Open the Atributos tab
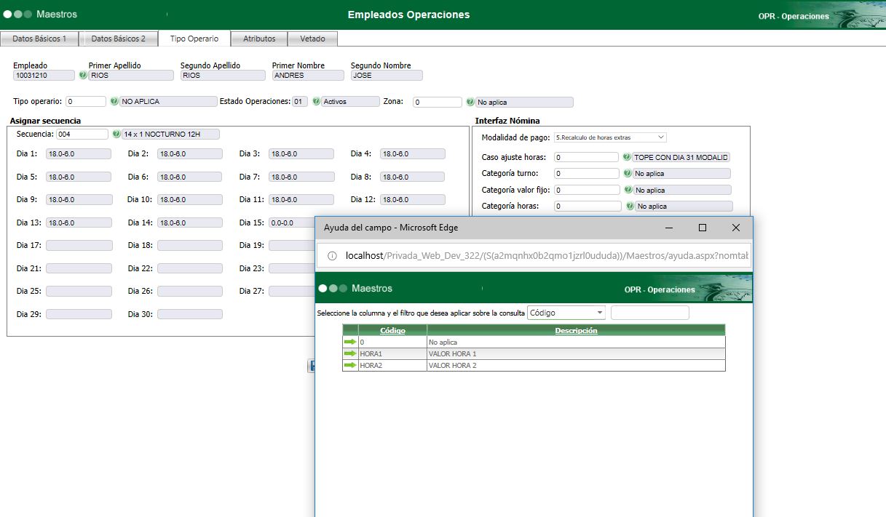886x517 pixels. coord(259,39)
